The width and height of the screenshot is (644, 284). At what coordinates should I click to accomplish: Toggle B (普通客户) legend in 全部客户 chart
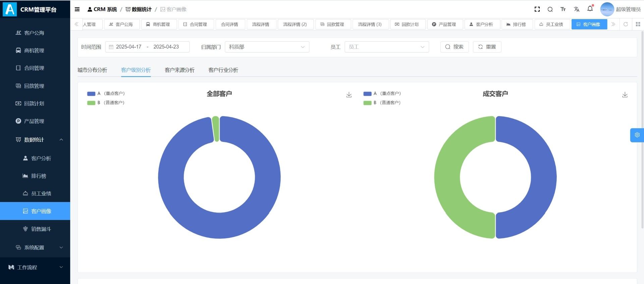106,103
